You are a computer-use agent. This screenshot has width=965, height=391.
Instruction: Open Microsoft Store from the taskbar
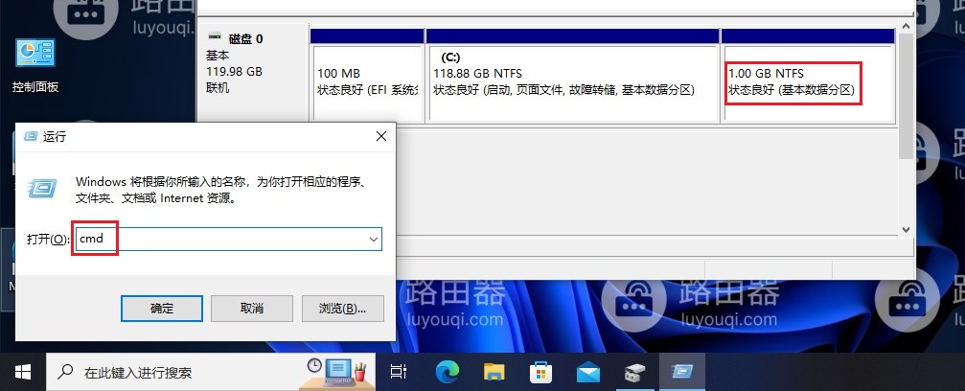(x=541, y=372)
